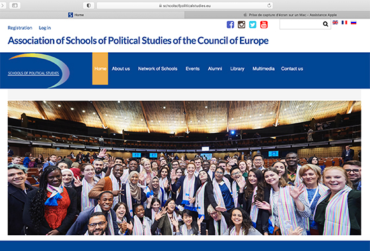This screenshot has height=251, width=370.
Task: Click the Safari forward arrow button
Action: click(3, 5)
